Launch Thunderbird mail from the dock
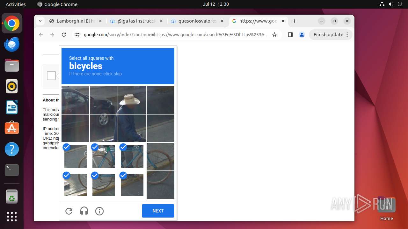 coord(12,44)
